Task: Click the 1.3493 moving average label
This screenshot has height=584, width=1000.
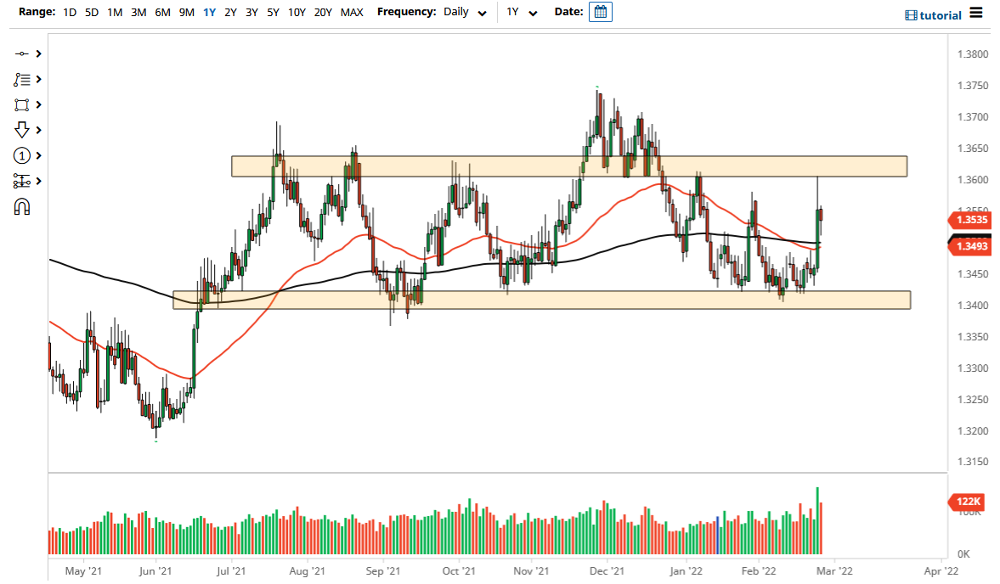Action: pos(970,246)
